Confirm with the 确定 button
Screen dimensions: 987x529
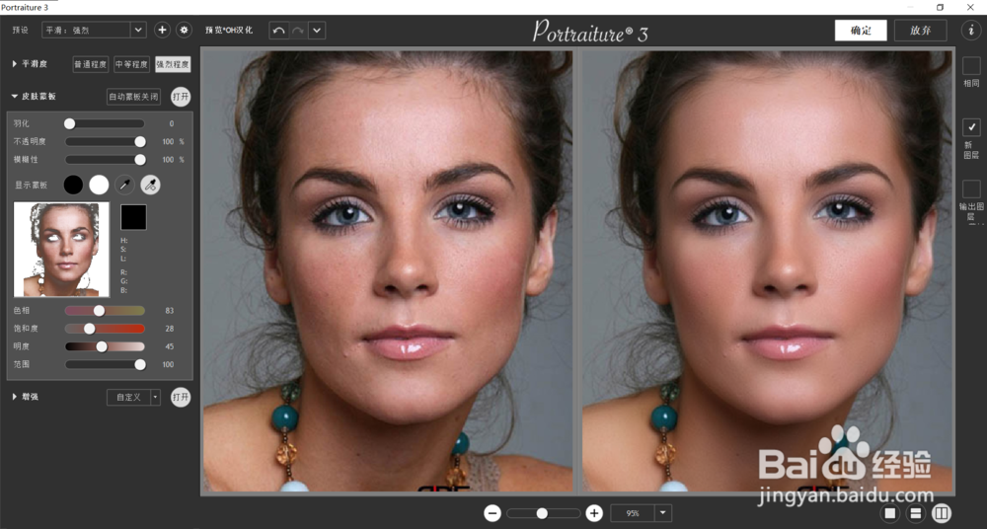(861, 31)
